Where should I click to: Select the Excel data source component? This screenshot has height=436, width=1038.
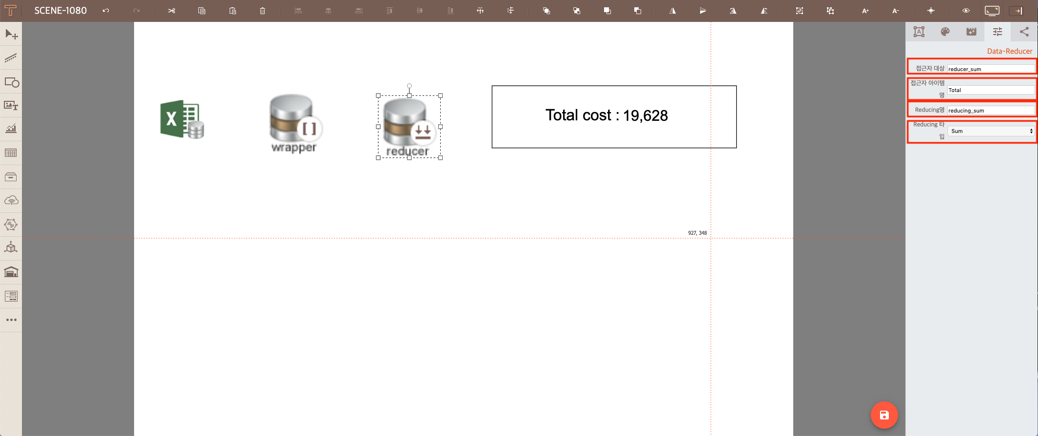[x=182, y=119]
